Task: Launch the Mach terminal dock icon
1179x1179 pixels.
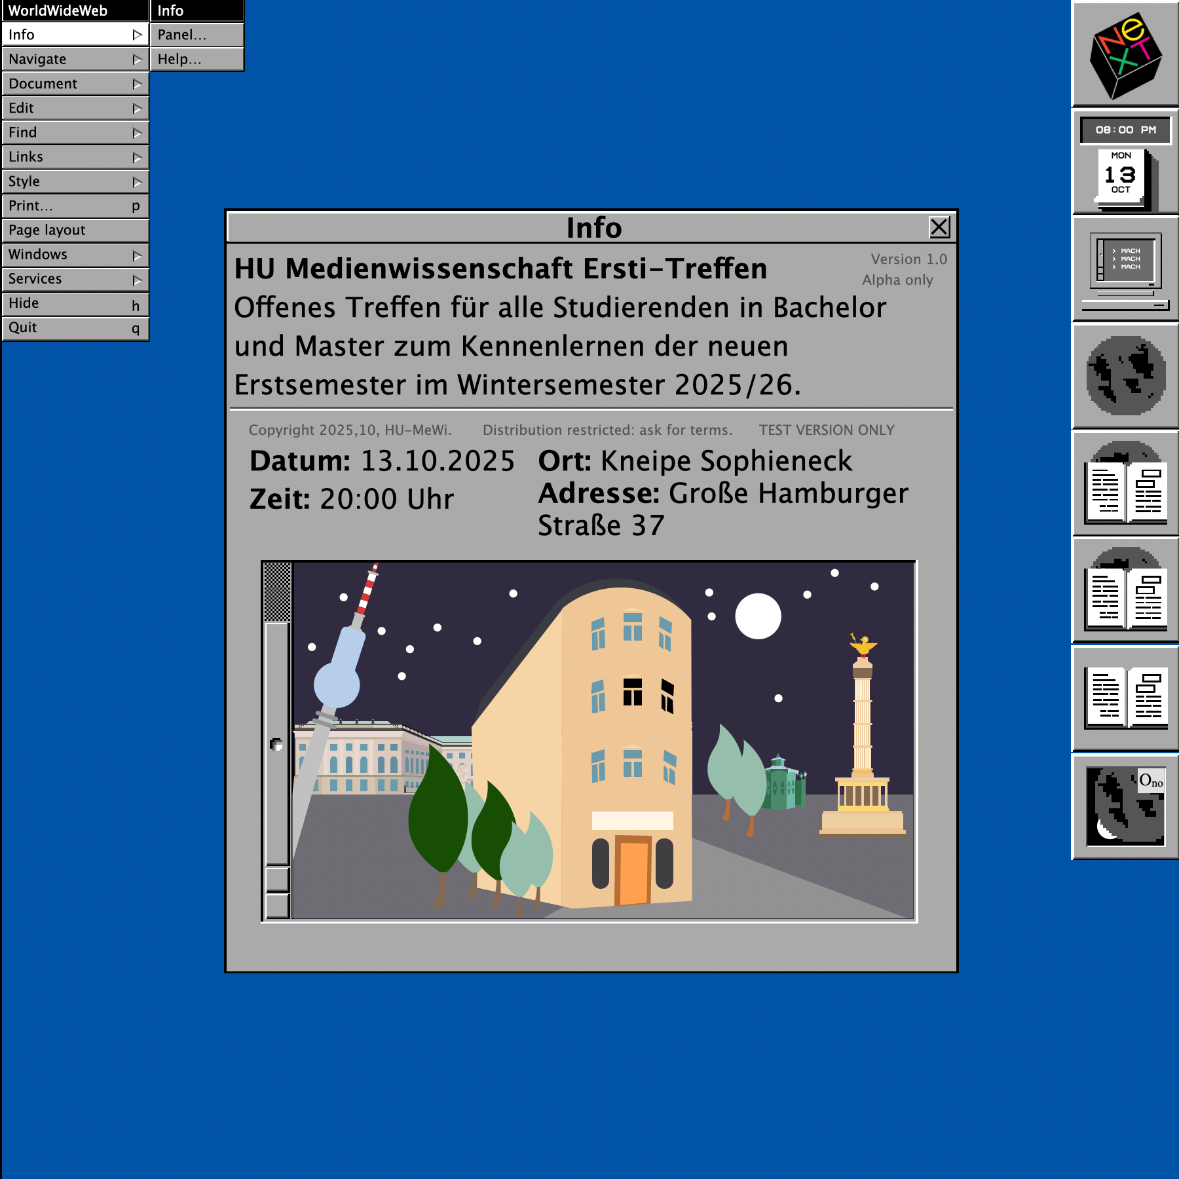Action: click(1125, 270)
